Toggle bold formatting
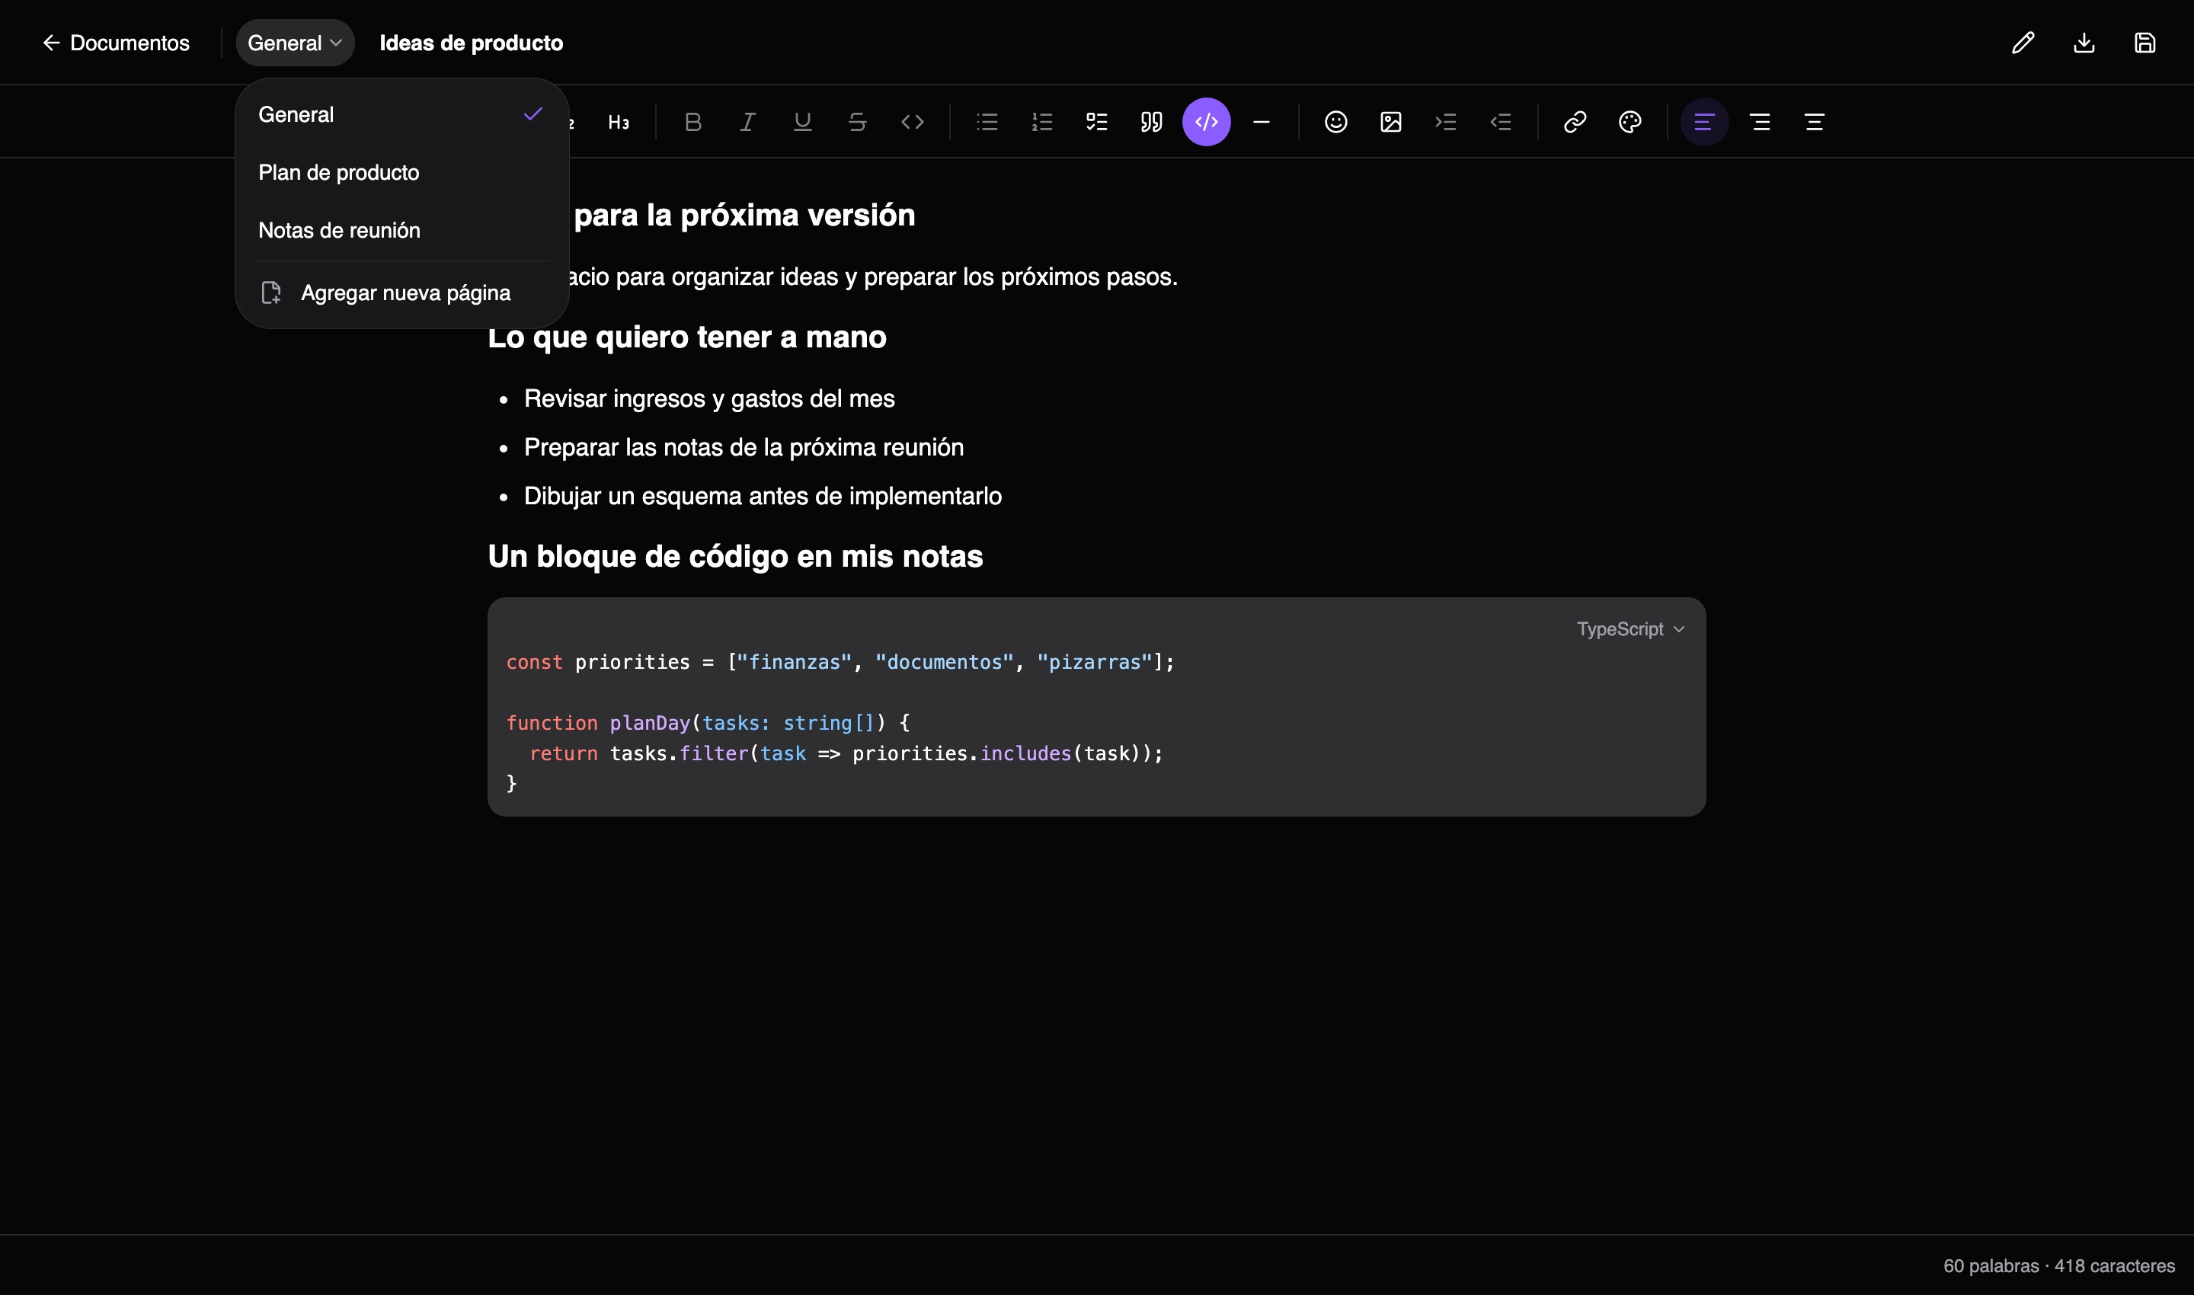The height and width of the screenshot is (1295, 2194). pos(693,122)
